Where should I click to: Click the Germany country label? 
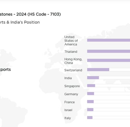[x=71, y=94]
